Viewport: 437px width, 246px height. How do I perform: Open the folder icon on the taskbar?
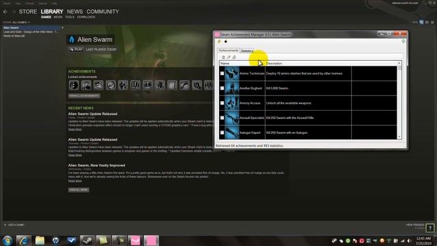40,241
